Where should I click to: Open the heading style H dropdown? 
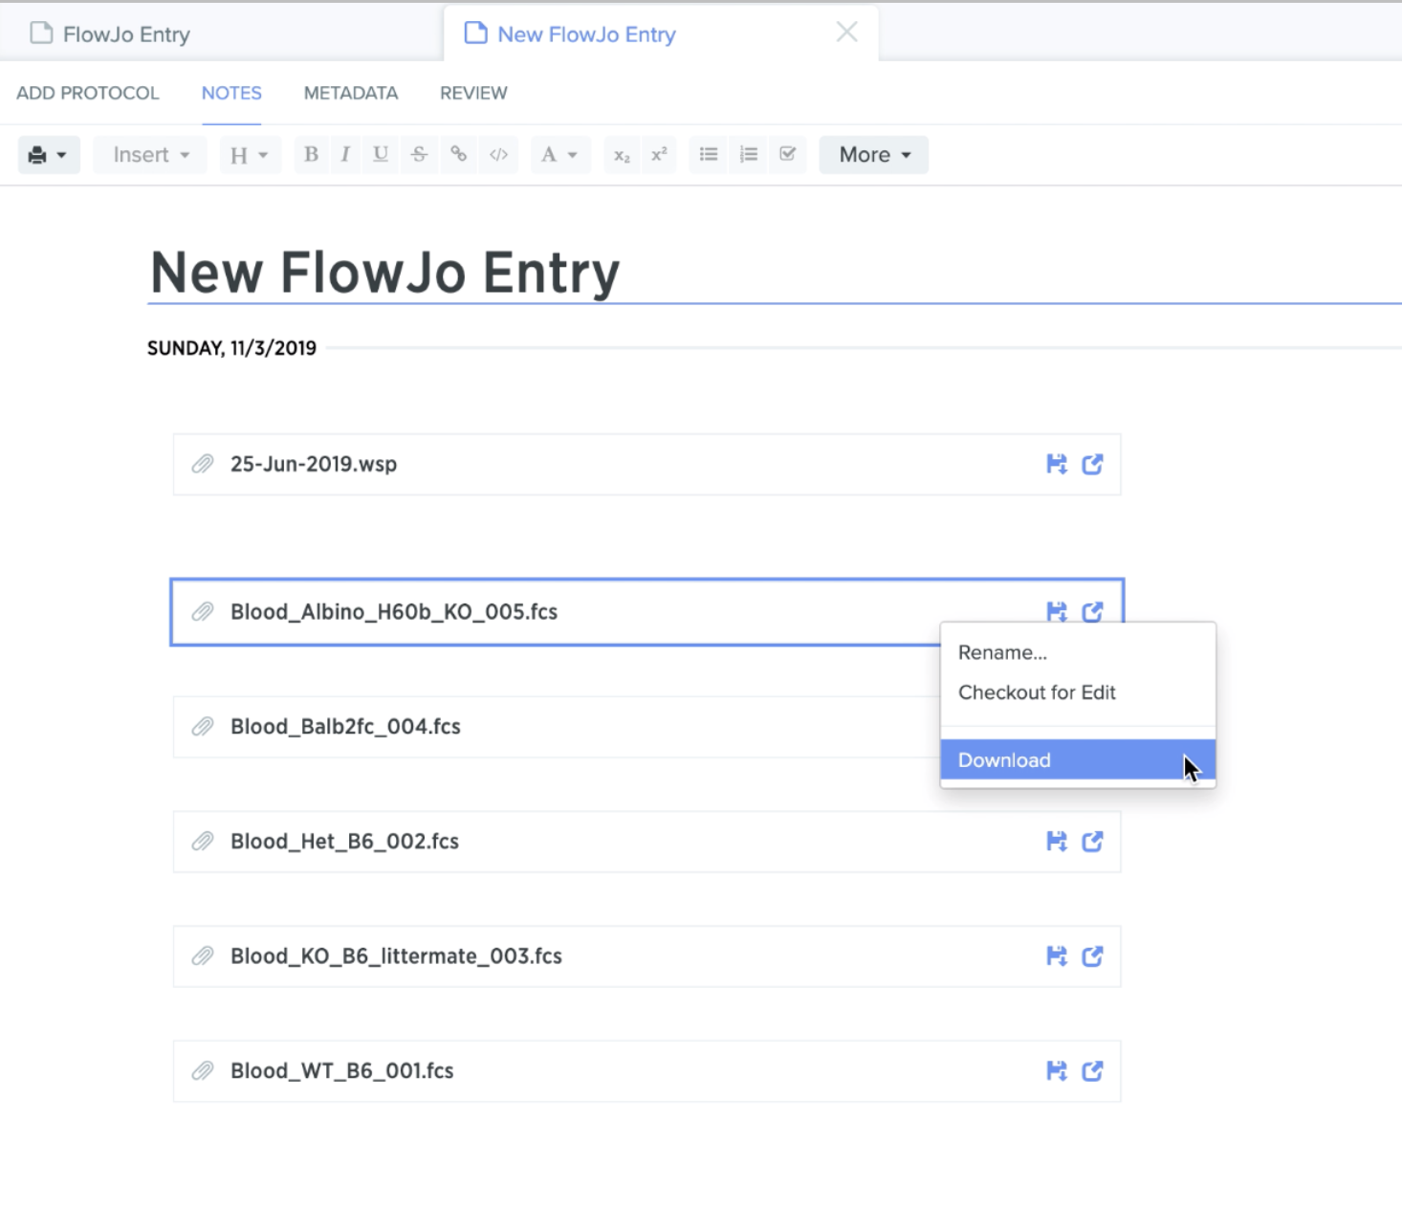pyautogui.click(x=250, y=155)
